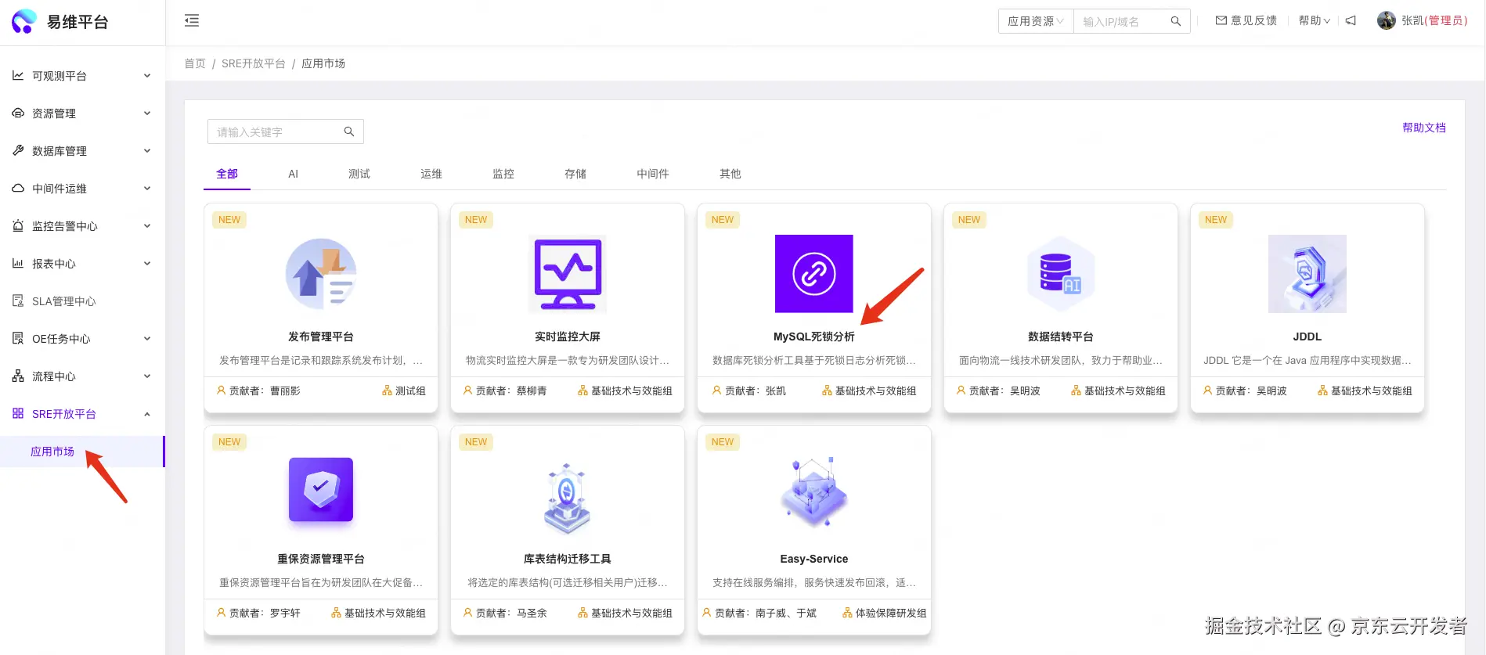Expand the 中间件运维 menu chevron
Image resolution: width=1486 pixels, height=655 pixels.
(x=147, y=189)
